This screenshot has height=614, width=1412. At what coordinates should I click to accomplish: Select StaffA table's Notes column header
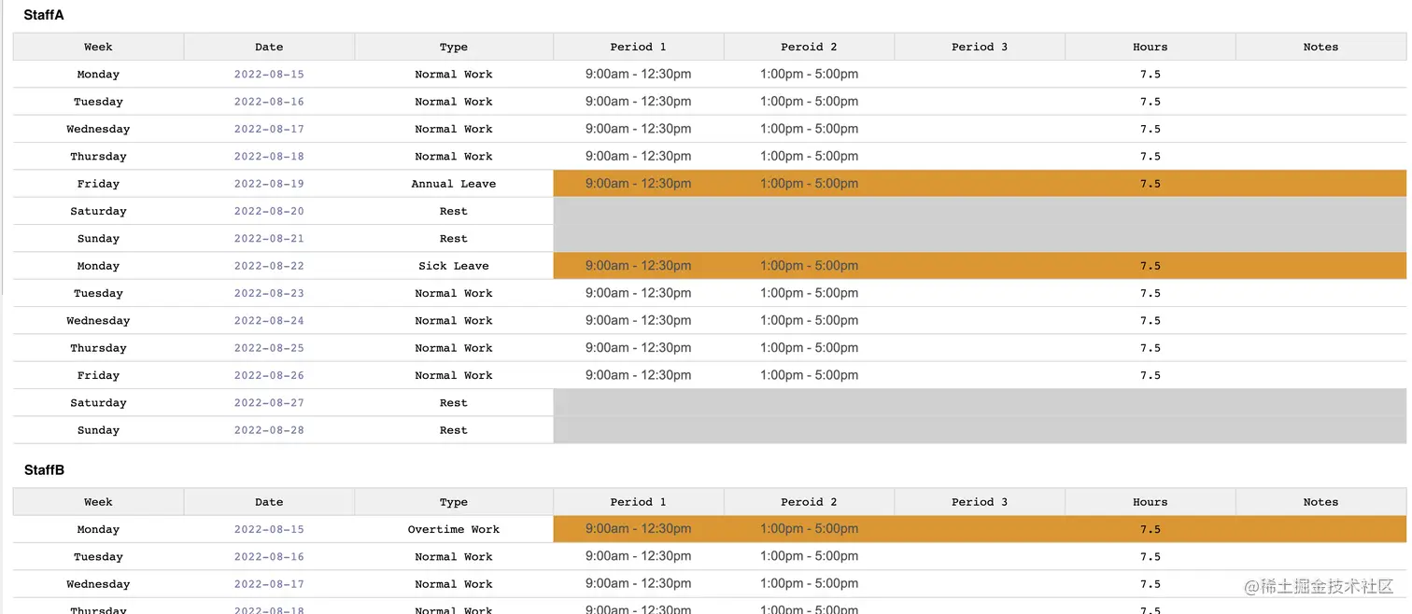pos(1320,47)
